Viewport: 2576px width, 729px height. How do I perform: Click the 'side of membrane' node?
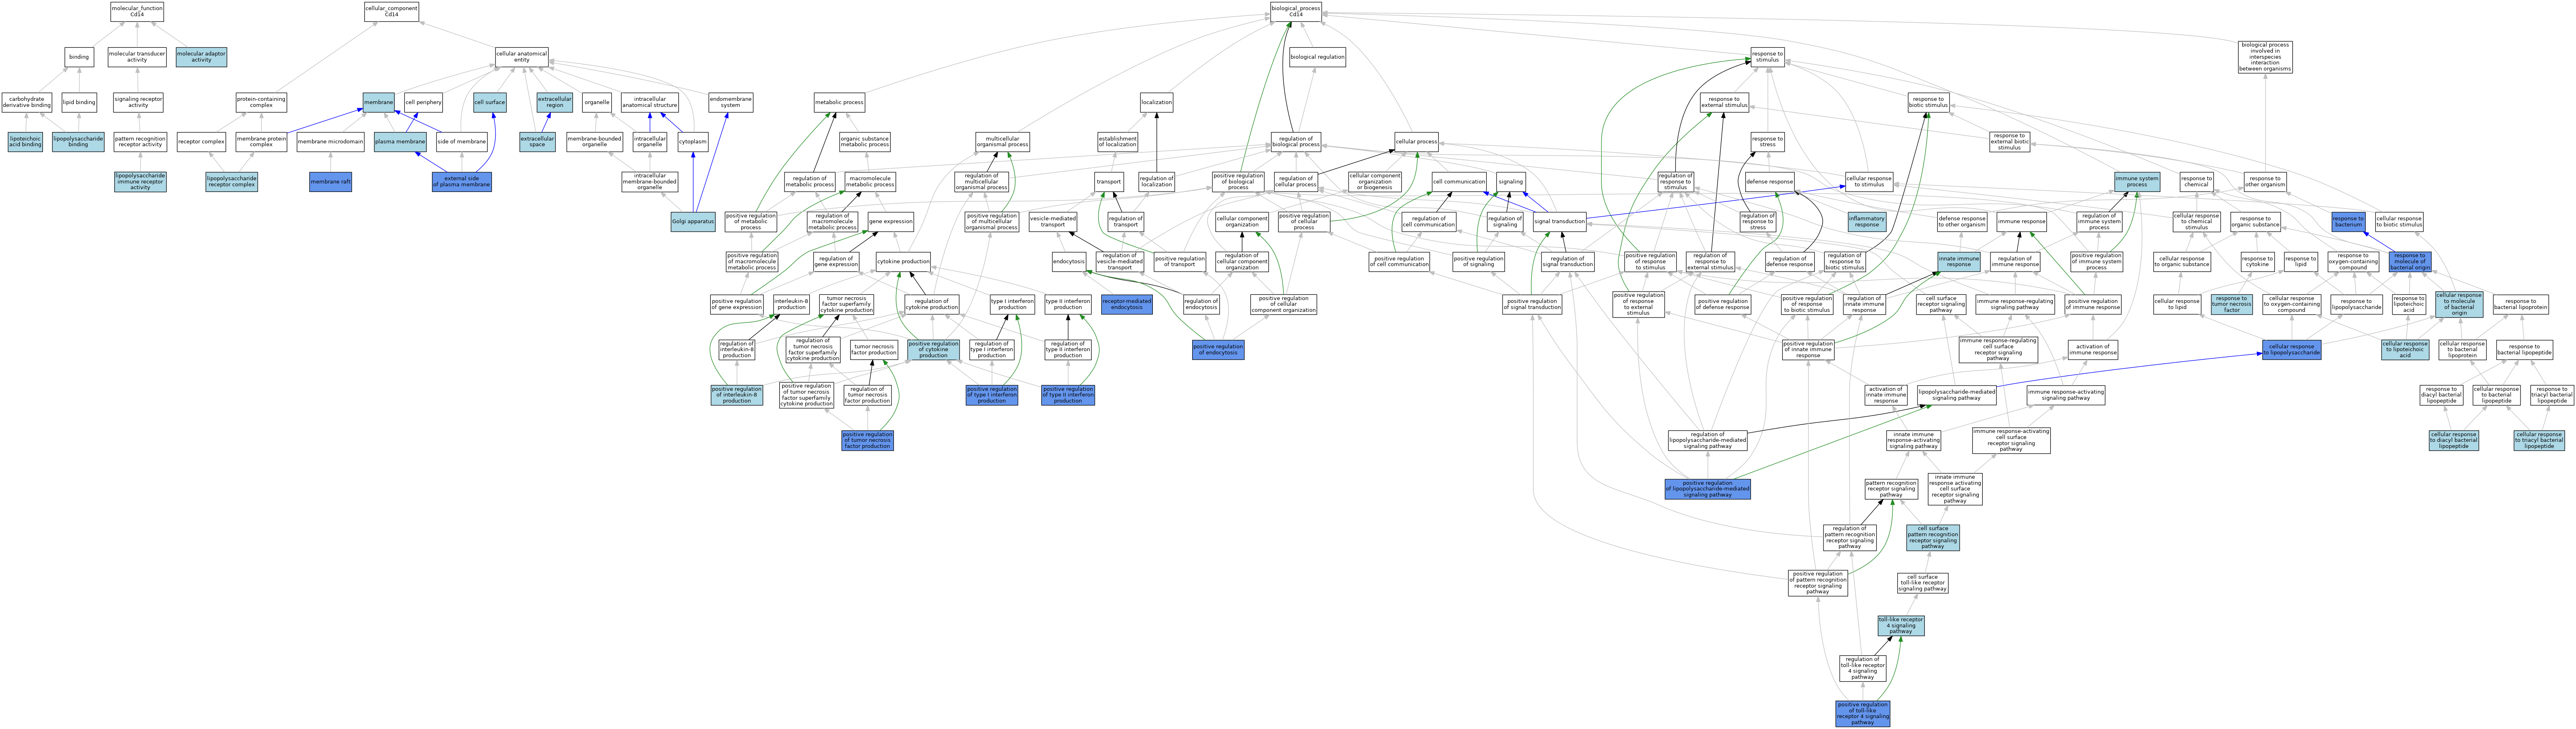461,142
